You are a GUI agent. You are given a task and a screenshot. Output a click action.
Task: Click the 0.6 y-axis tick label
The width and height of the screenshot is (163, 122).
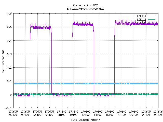click(9, 13)
